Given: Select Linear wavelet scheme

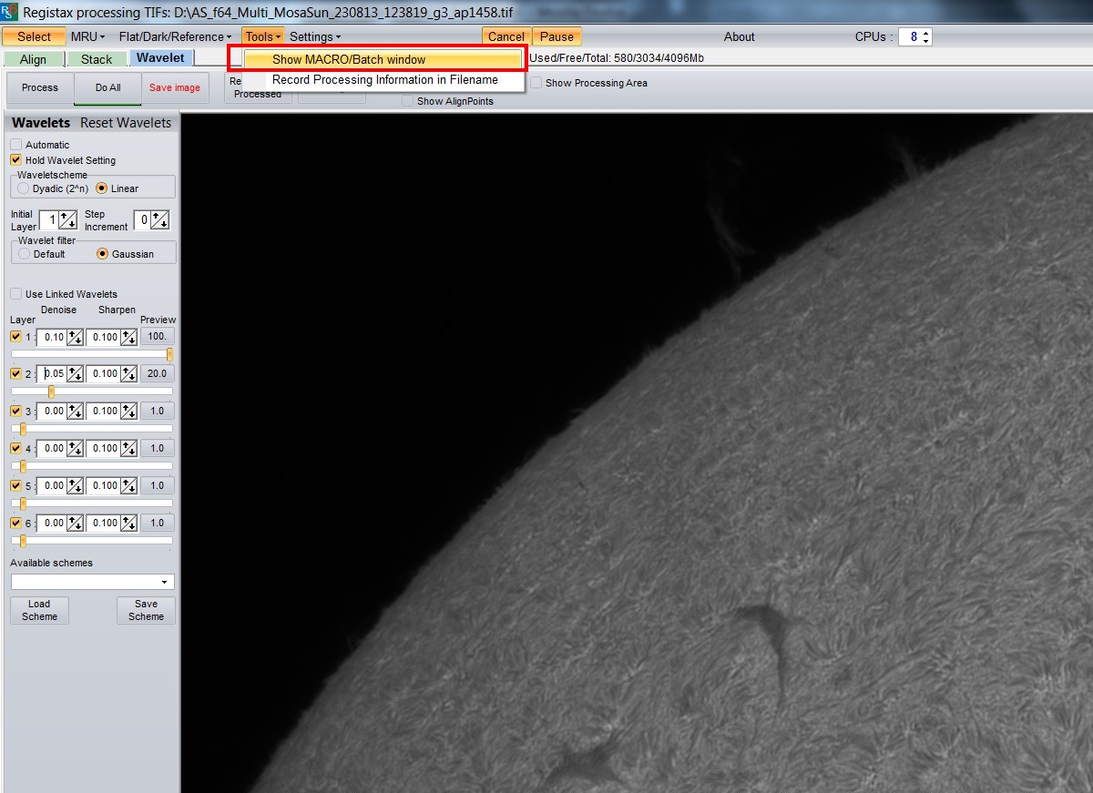Looking at the screenshot, I should pyautogui.click(x=101, y=188).
